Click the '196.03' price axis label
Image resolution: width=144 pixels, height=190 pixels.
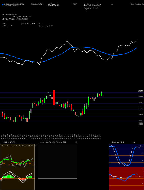140,96
